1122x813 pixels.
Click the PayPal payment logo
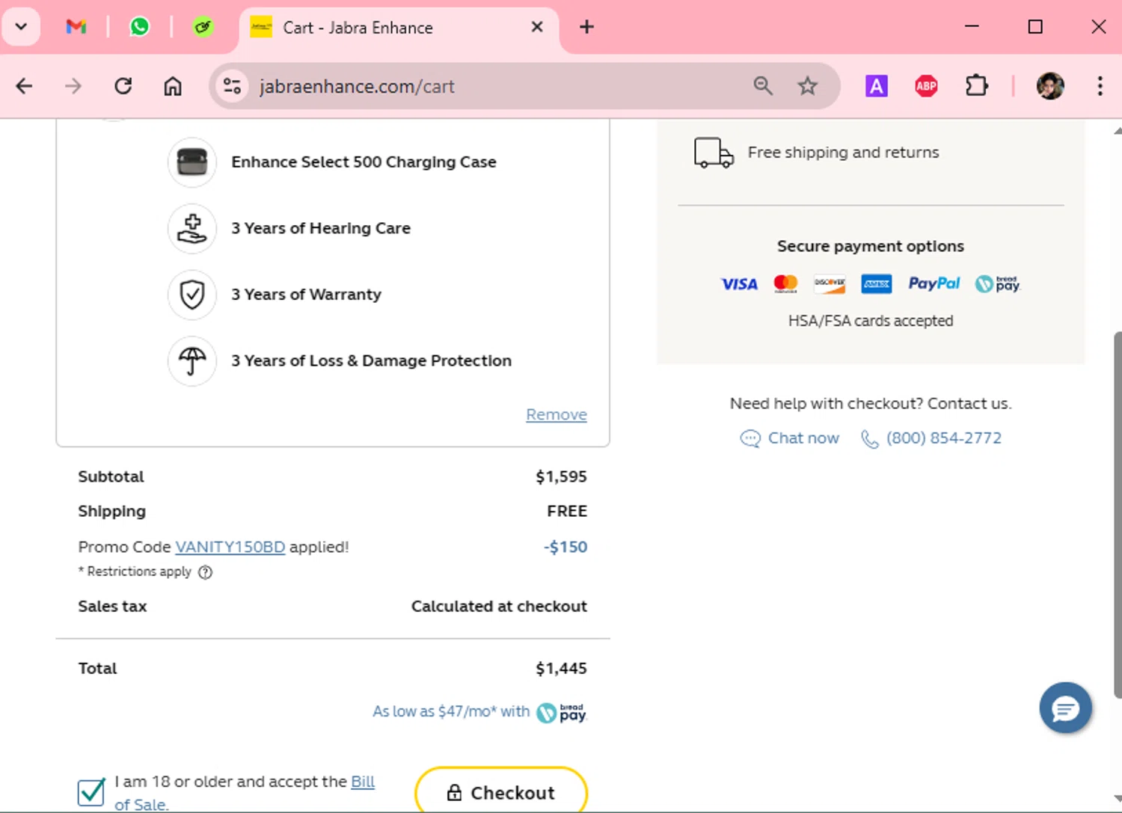click(934, 284)
